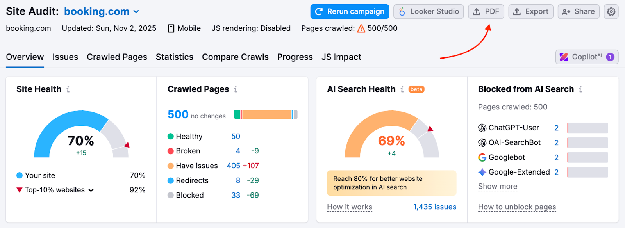Click the AI Search Health info icon
625x228 pixels.
point(402,89)
